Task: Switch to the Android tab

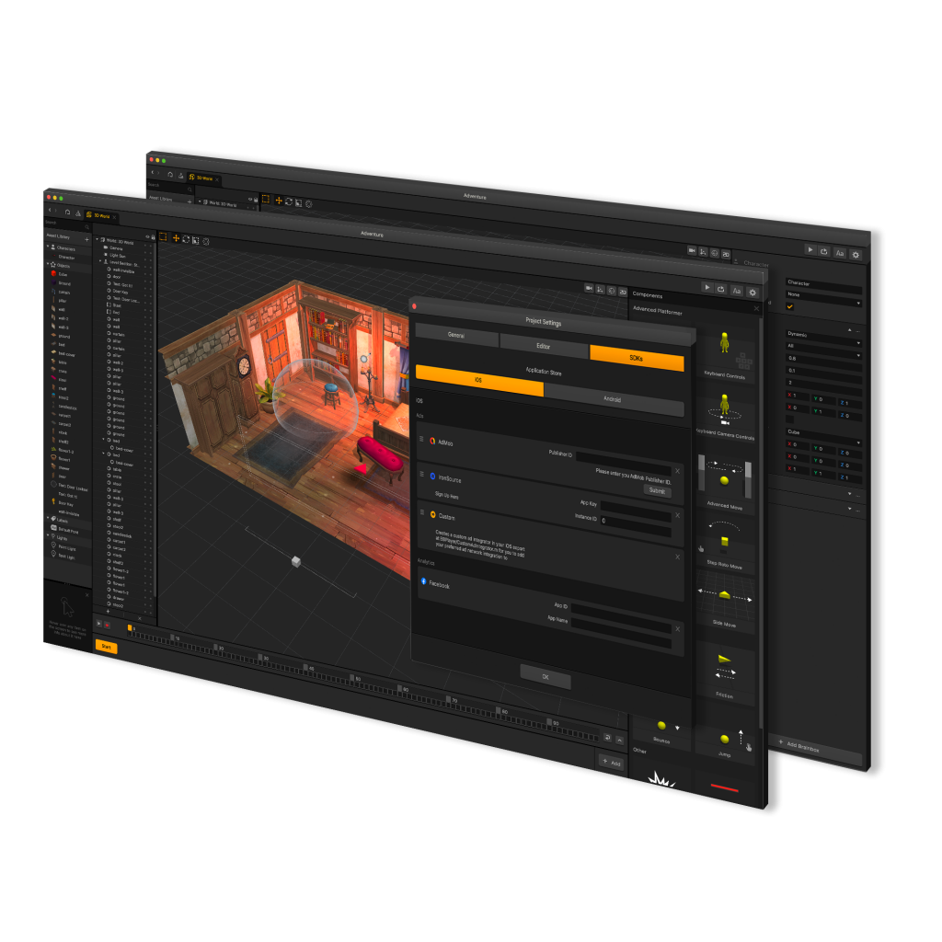Action: 612,400
